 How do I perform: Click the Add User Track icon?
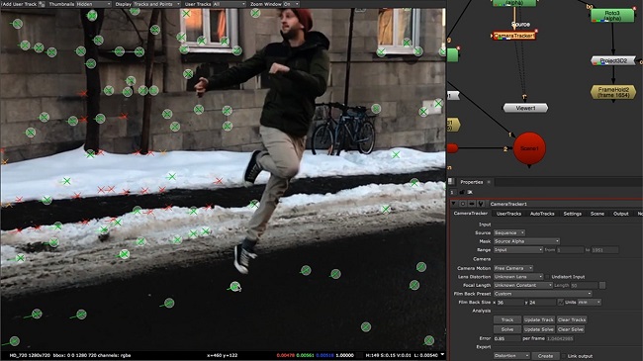[42, 4]
